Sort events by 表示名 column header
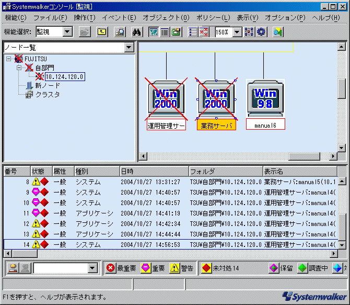350x305 pixels. [300, 172]
